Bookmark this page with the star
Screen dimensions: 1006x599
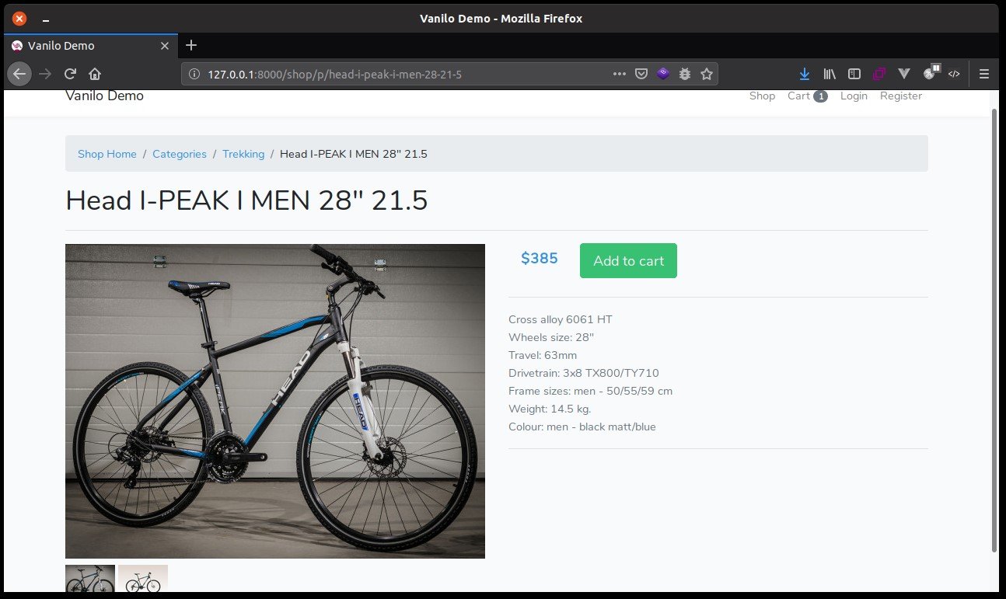coord(706,74)
